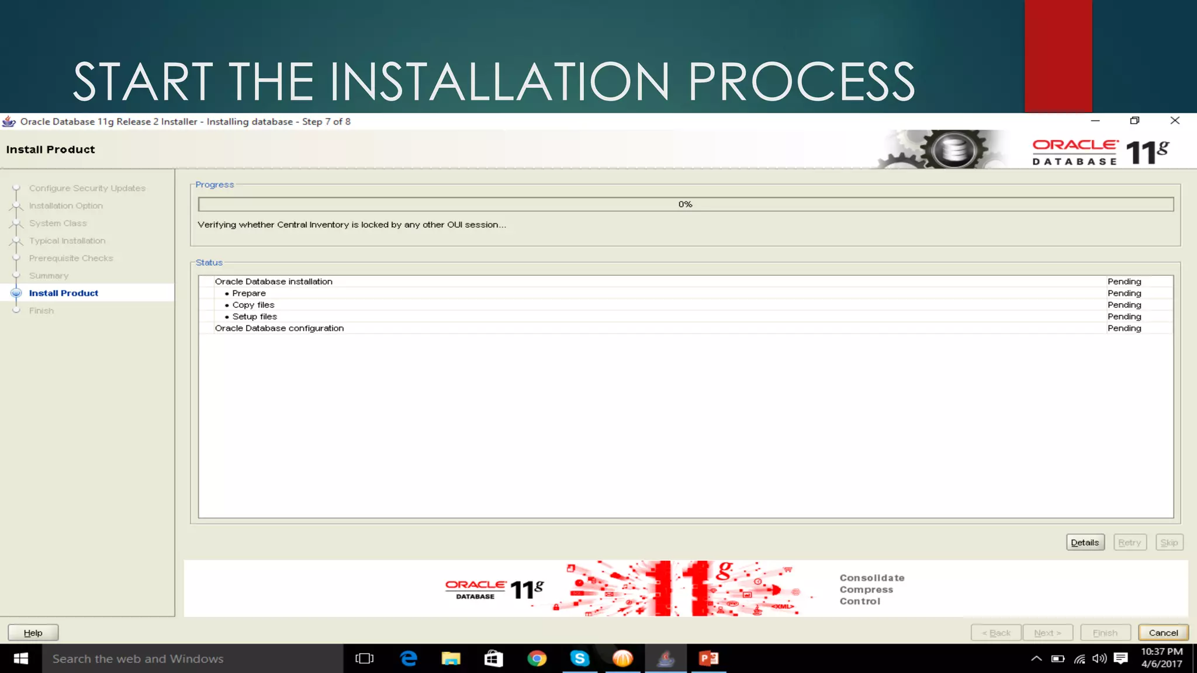Image resolution: width=1197 pixels, height=673 pixels.
Task: Minimize the Oracle installer window
Action: (x=1095, y=121)
